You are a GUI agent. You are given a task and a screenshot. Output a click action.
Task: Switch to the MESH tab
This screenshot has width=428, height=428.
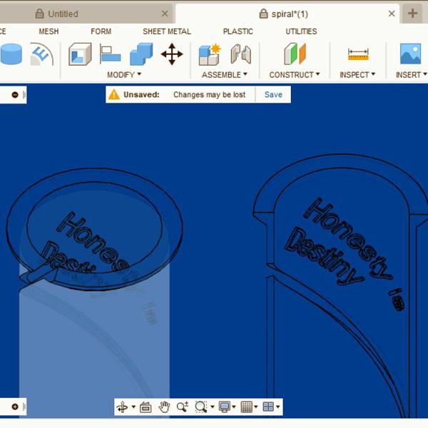[49, 31]
